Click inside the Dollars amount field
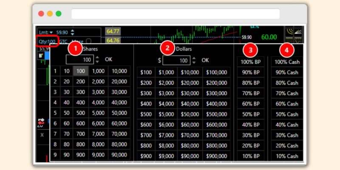Image resolution: width=340 pixels, height=170 pixels. [176, 60]
